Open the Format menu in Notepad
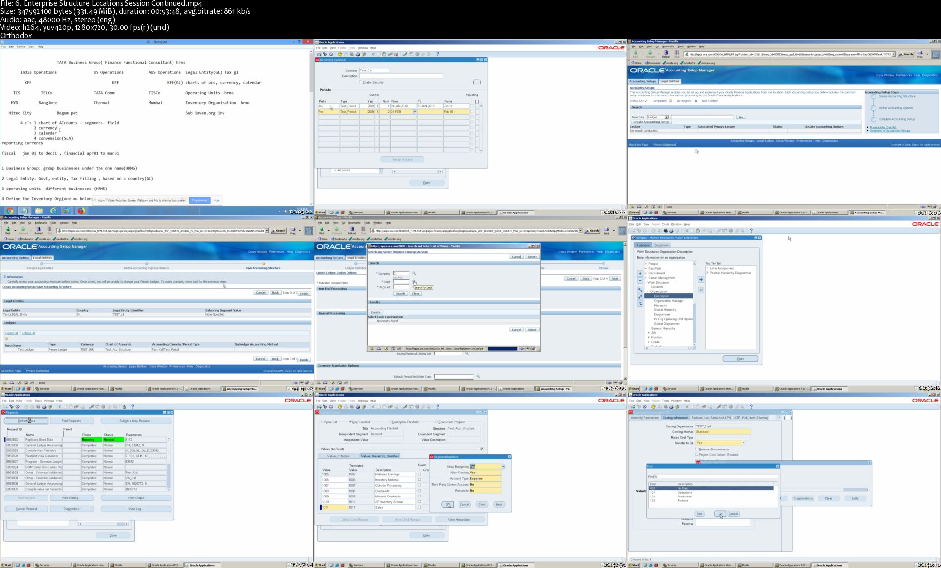Image resolution: width=941 pixels, height=568 pixels. click(x=21, y=47)
